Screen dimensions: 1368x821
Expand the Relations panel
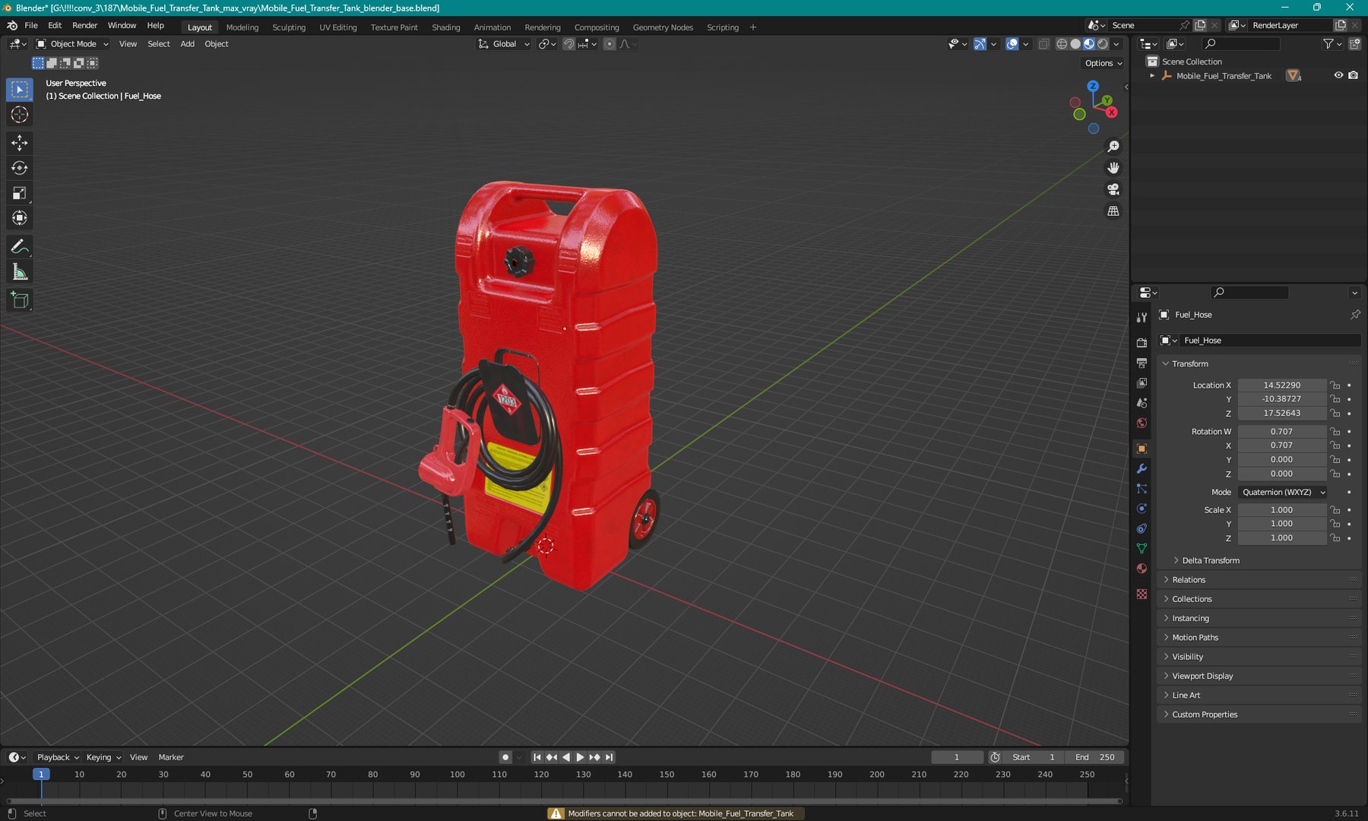click(1189, 580)
